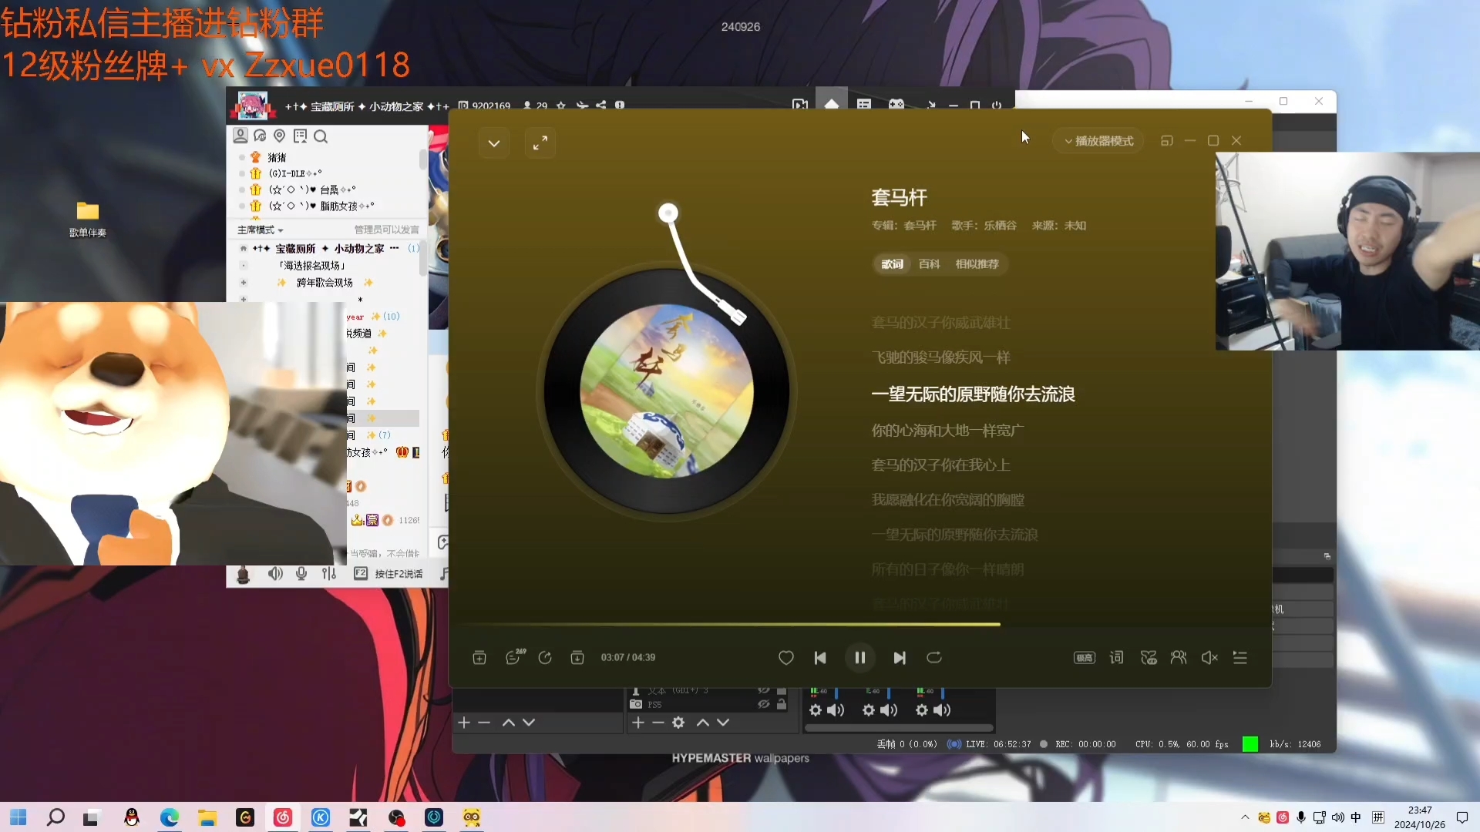Collapse the 宝藏厕所 小动物之家 root channel
This screenshot has width=1480, height=832.
(244, 249)
